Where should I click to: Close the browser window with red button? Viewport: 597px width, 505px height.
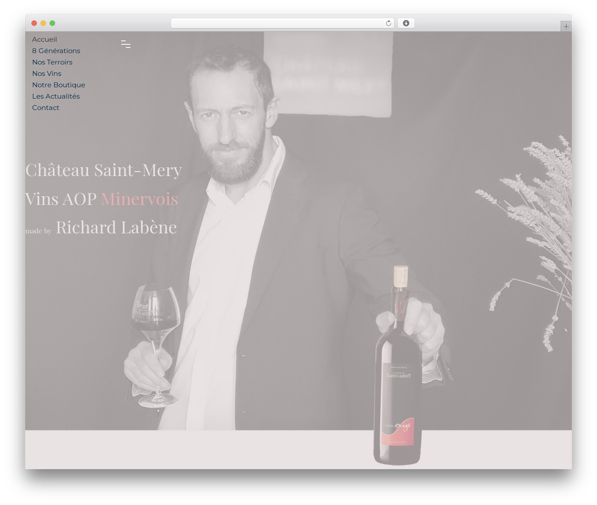[34, 23]
